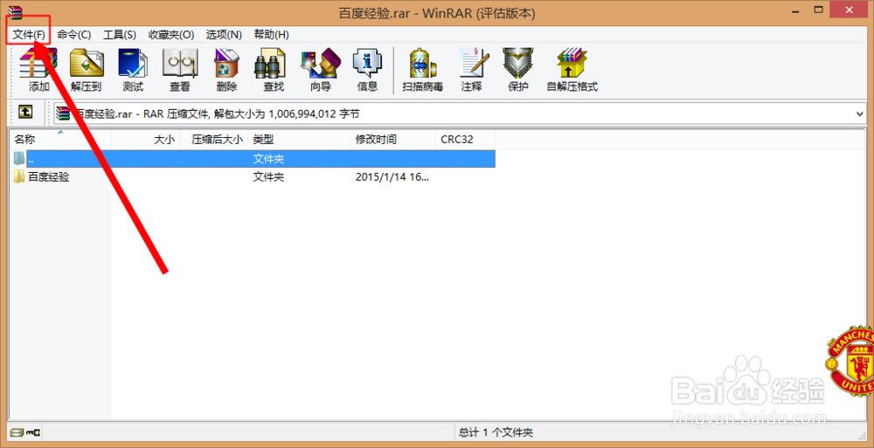Screen dimensions: 874x448
Task: Start the Virus Scan (扫描病毒) tool
Action: [422, 70]
